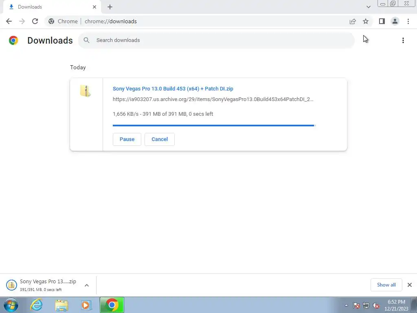
Task: Close the download shelf bar
Action: (x=410, y=285)
